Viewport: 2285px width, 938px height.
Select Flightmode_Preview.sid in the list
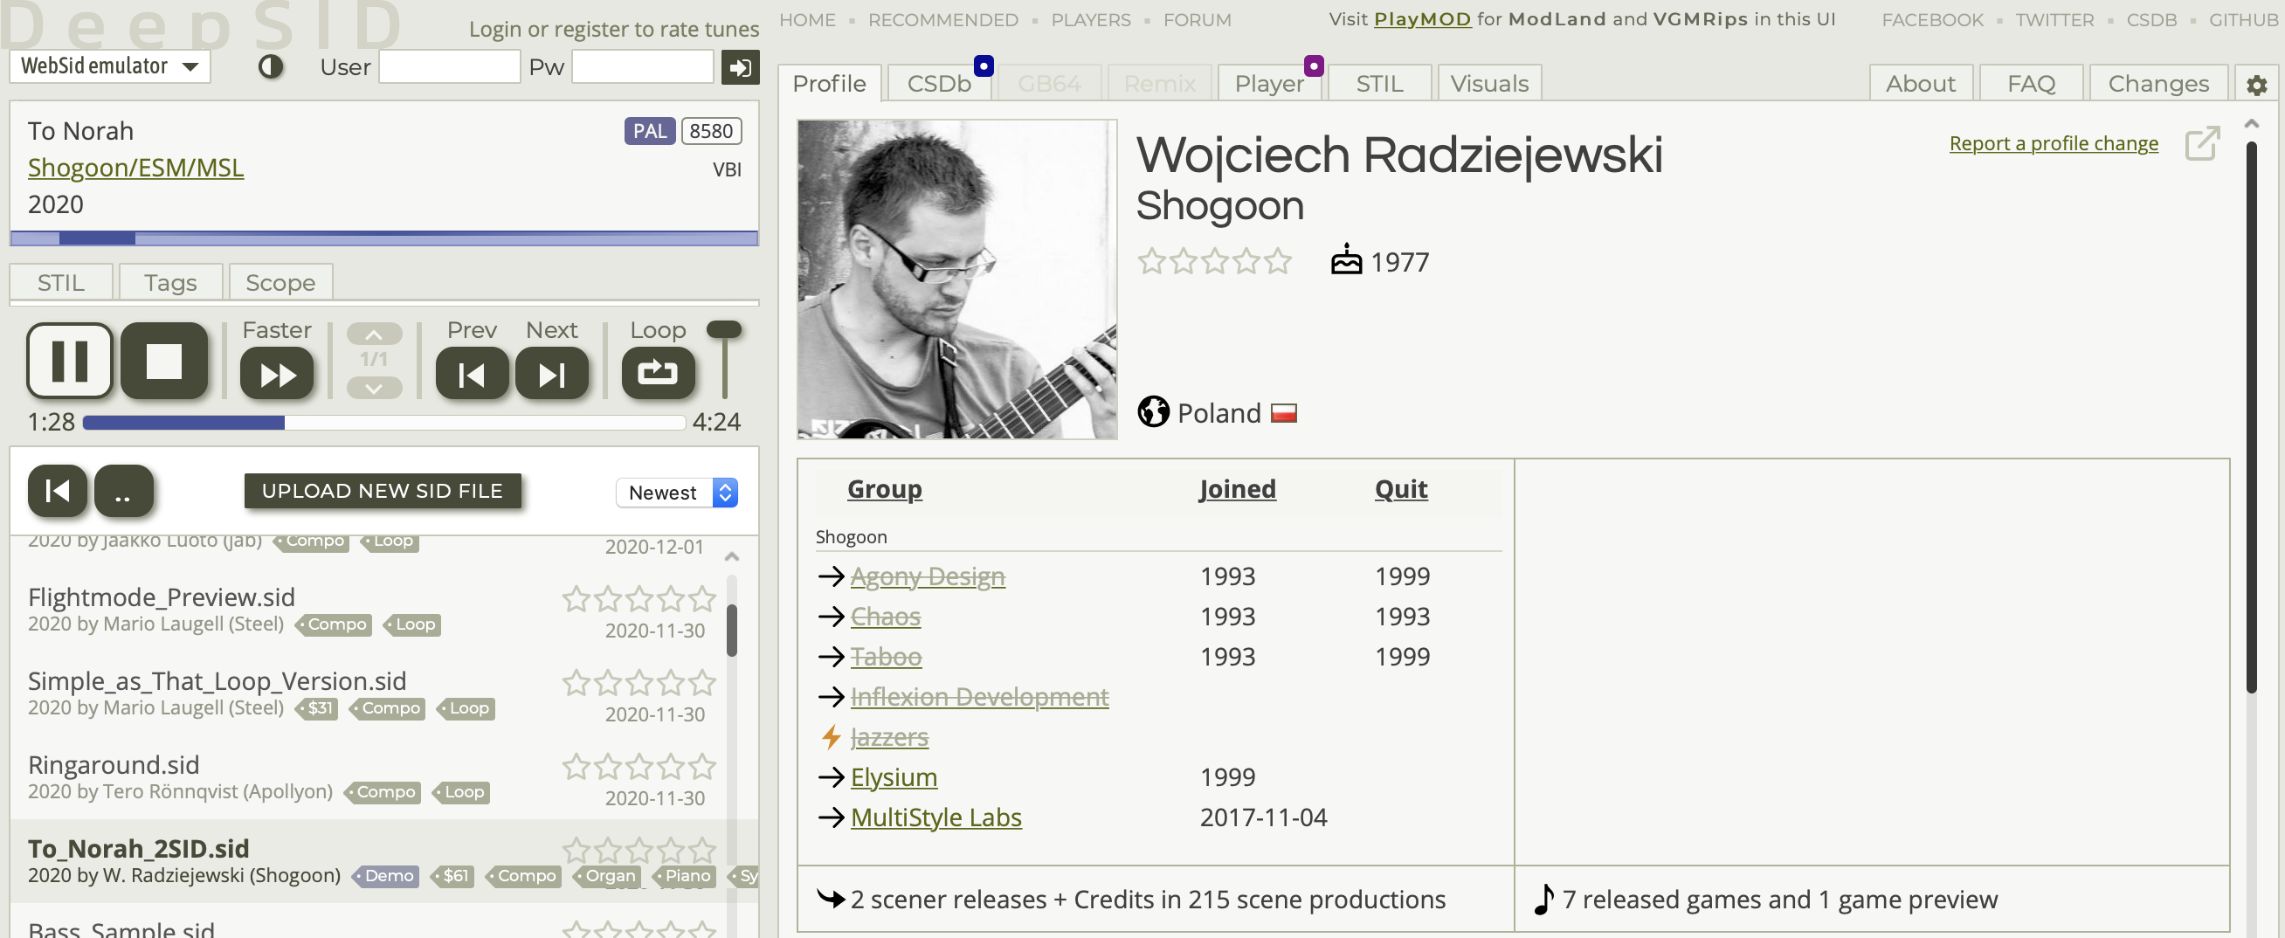coord(162,597)
